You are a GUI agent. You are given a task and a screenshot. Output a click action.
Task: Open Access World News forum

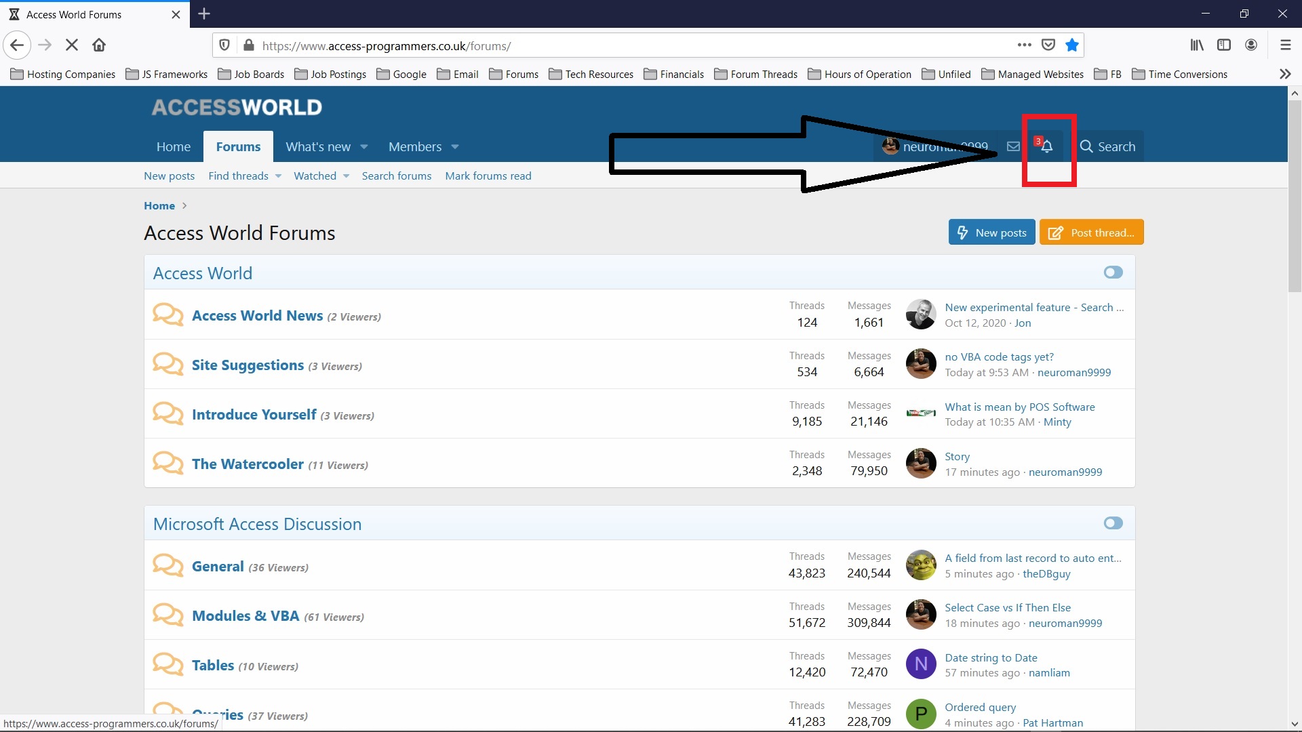258,316
